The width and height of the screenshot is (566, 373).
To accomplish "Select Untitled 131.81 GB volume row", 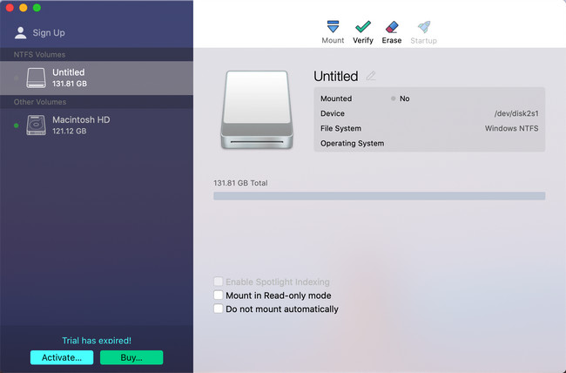I will click(97, 78).
